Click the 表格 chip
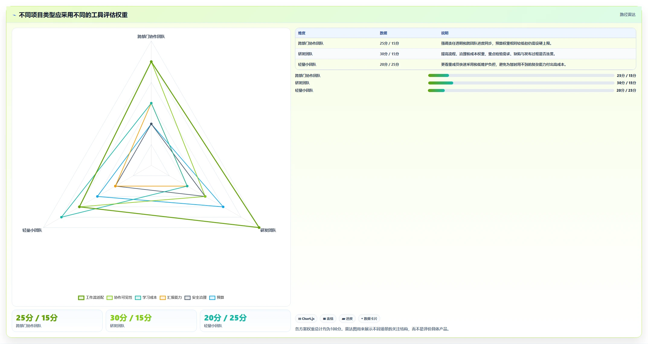Screen dimensions: 648x344 point(328,319)
